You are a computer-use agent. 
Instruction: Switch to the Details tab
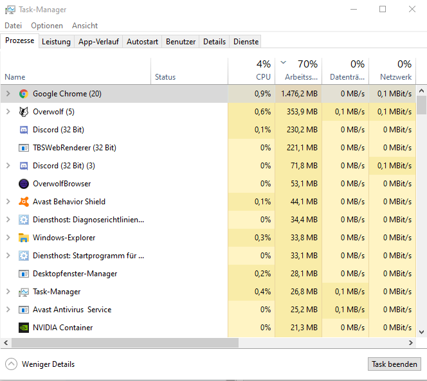pyautogui.click(x=214, y=42)
